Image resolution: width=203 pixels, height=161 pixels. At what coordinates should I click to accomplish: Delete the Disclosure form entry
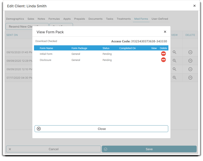pos(163,60)
